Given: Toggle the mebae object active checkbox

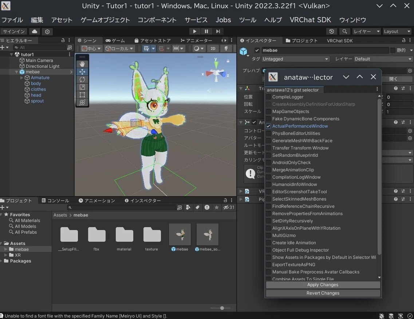Looking at the screenshot, I should pos(257,50).
